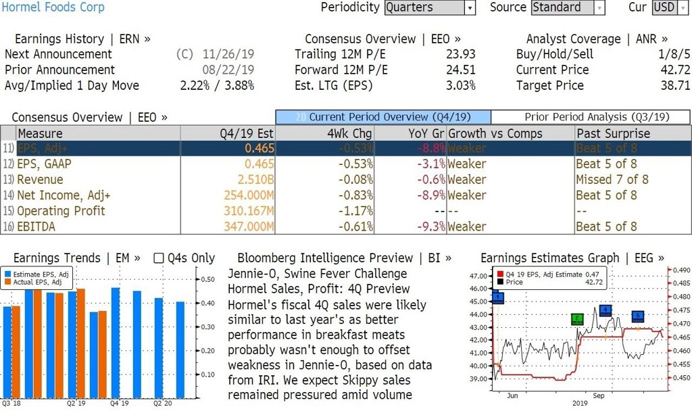Switch to Current Period Overview (Q4/19) tab
Viewport: 692px width, 411px height.
click(383, 117)
